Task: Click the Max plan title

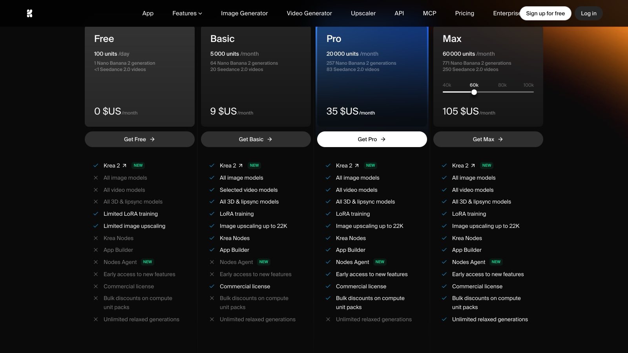Action: 452,39
